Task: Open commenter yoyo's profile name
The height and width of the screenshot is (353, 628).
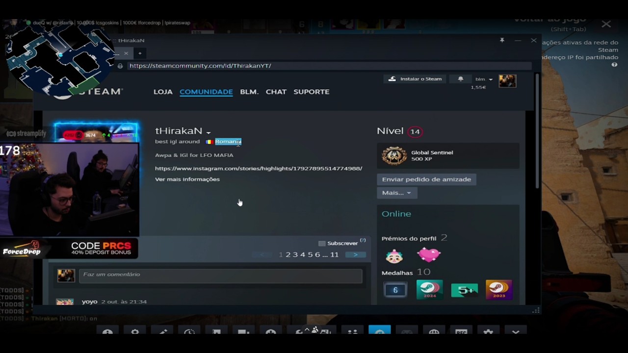Action: [x=89, y=302]
